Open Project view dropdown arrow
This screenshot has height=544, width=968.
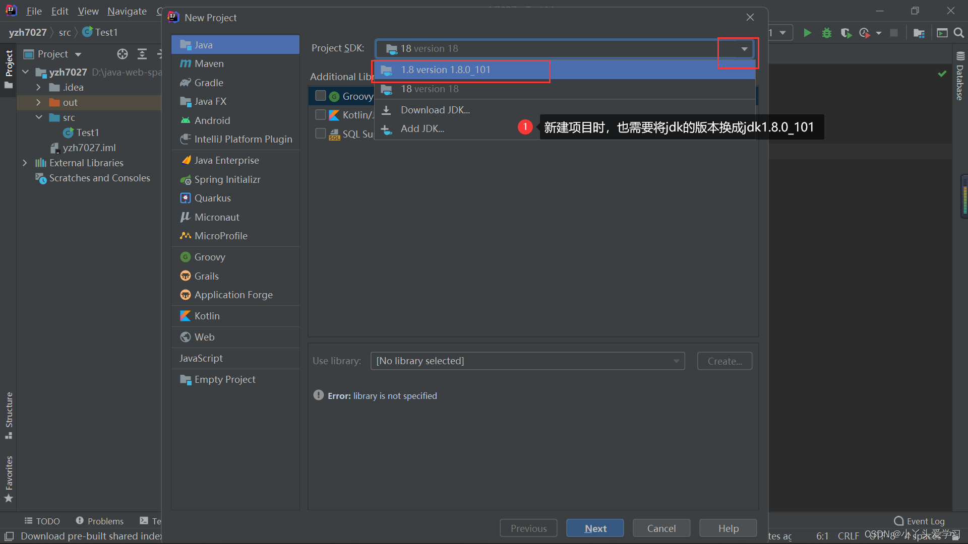tap(78, 54)
